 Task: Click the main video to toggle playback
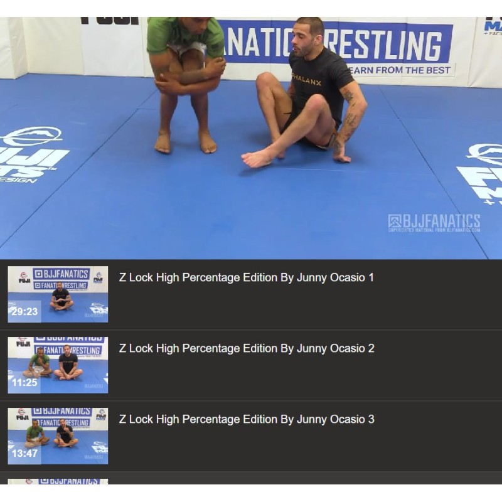coord(251,138)
